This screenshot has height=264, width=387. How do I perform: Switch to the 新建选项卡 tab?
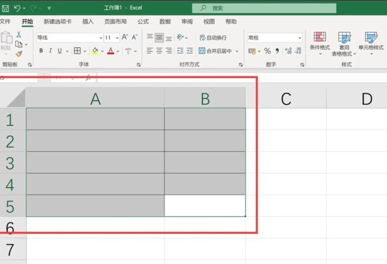(x=58, y=21)
